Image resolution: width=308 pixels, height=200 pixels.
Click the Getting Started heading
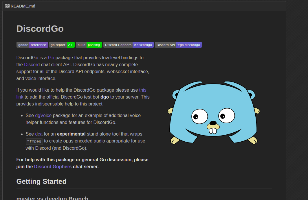pos(41,182)
